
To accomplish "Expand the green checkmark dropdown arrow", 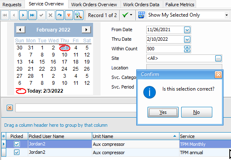I will pos(131,15).
